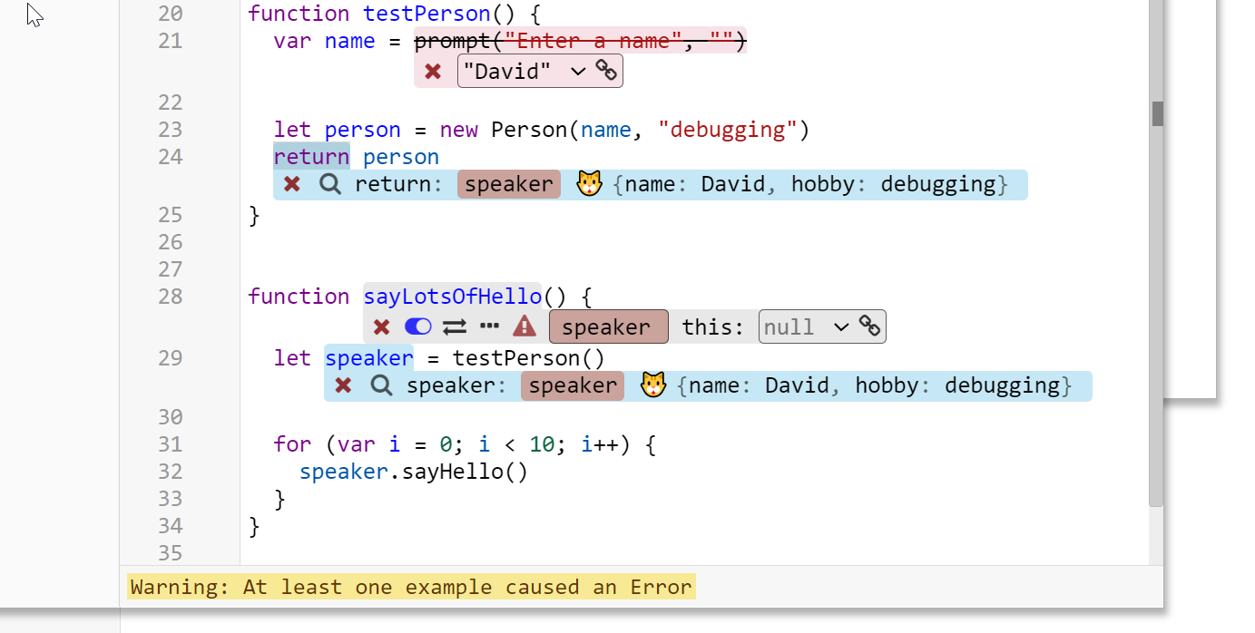This screenshot has height=633, width=1255.
Task: Select speaker tag in return probe
Action: (508, 184)
